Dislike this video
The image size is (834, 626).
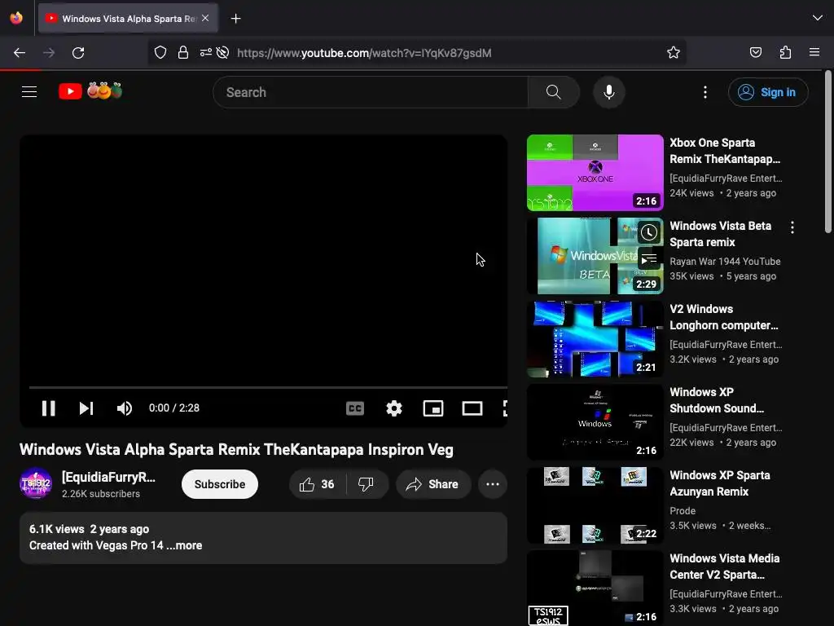tap(366, 484)
